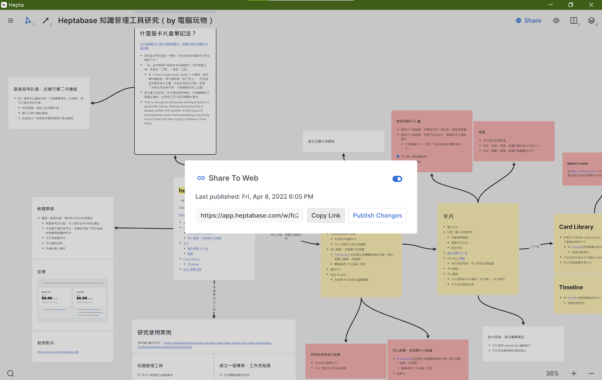Click the 研究使用案例 card title

coord(154,333)
